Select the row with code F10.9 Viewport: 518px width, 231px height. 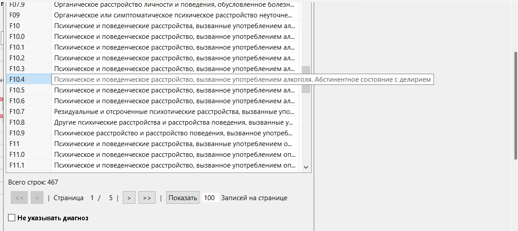point(154,133)
